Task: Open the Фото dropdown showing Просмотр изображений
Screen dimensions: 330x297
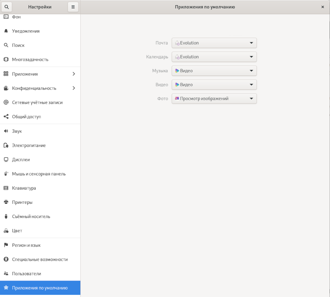Action: click(x=214, y=99)
